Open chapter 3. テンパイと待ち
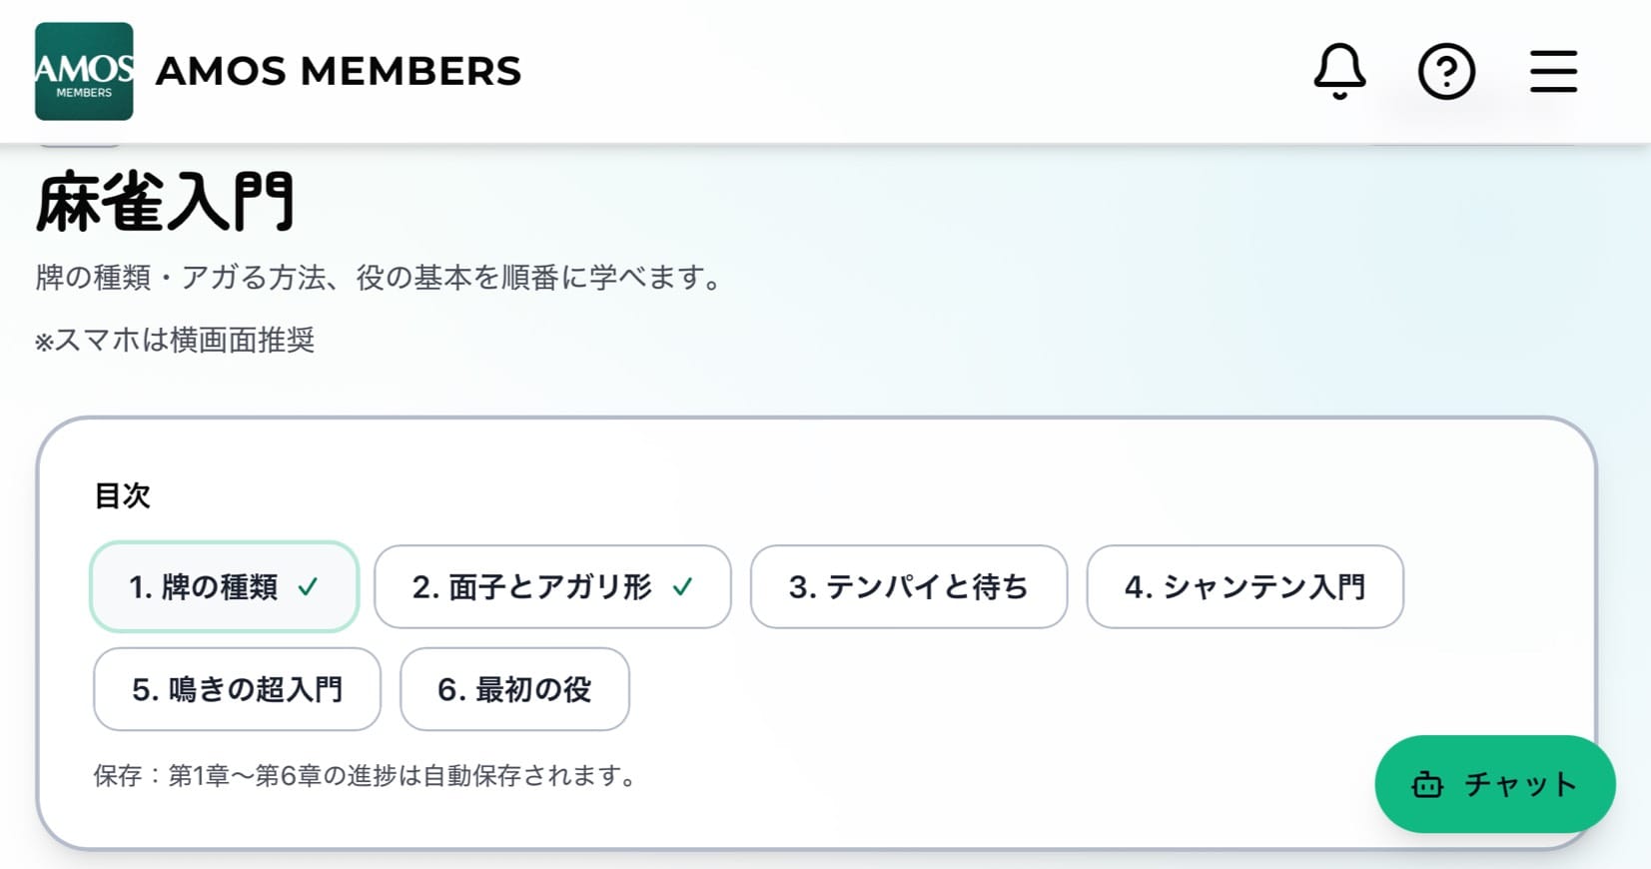The width and height of the screenshot is (1651, 869). coord(908,587)
